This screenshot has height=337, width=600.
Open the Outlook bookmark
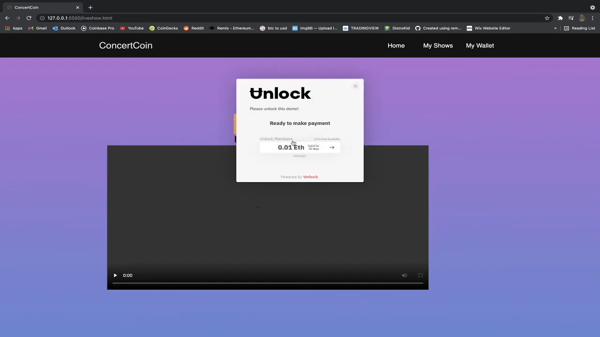64,28
